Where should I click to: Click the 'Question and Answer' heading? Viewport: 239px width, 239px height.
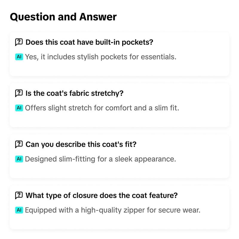pyautogui.click(x=63, y=17)
